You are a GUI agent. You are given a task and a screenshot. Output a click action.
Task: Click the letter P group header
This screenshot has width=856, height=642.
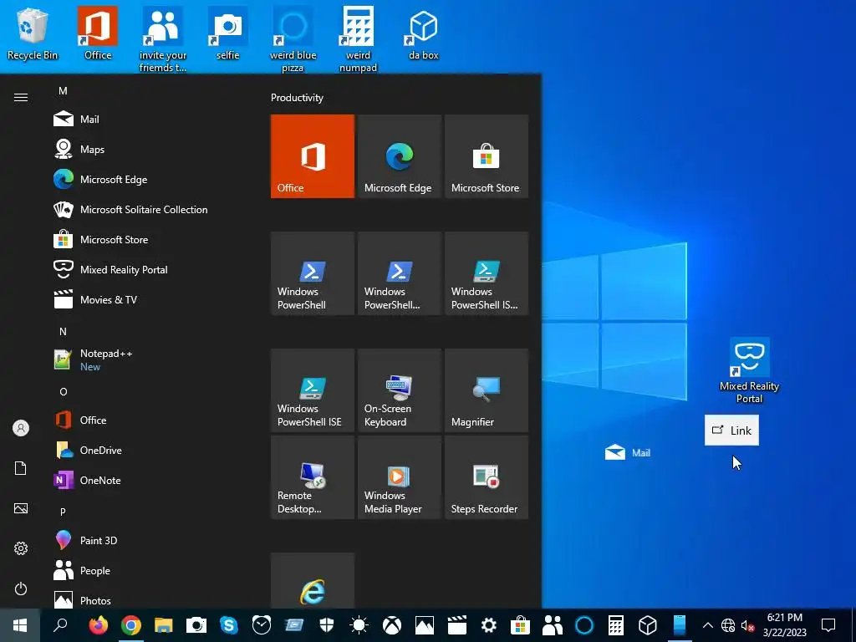[63, 512]
